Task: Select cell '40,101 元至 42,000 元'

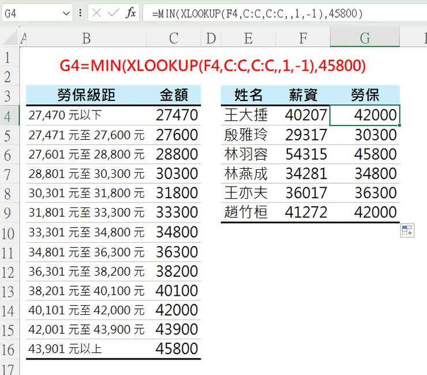Action: coord(87,310)
